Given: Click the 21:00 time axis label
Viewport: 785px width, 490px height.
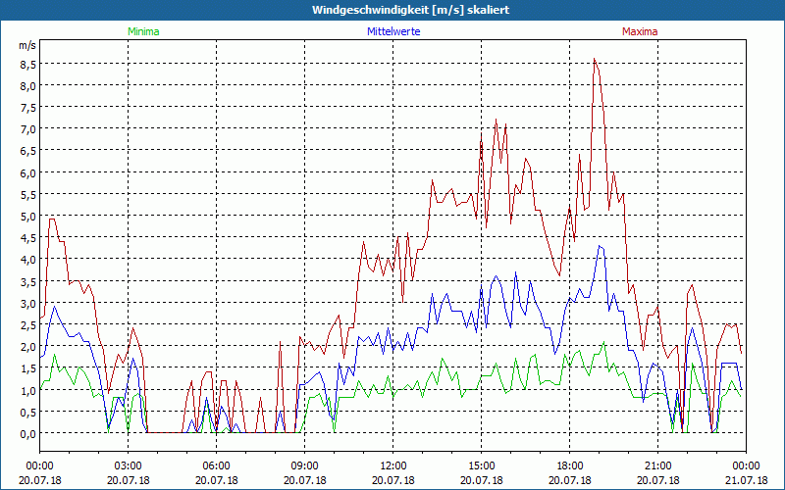Looking at the screenshot, I should click(657, 466).
